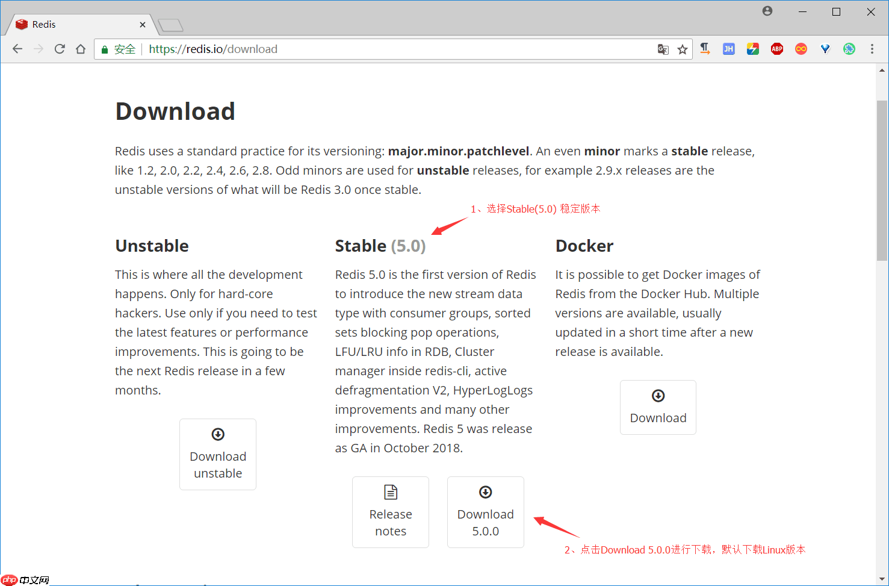This screenshot has height=586, width=889.
Task: Click the Download unstable button
Action: pyautogui.click(x=218, y=454)
